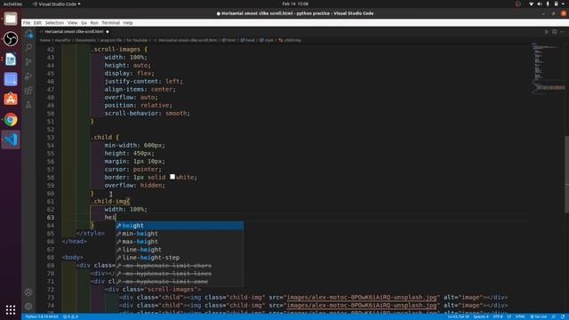Click the 'Documents' breadcrumb segment
The height and width of the screenshot is (320, 569).
coord(85,40)
